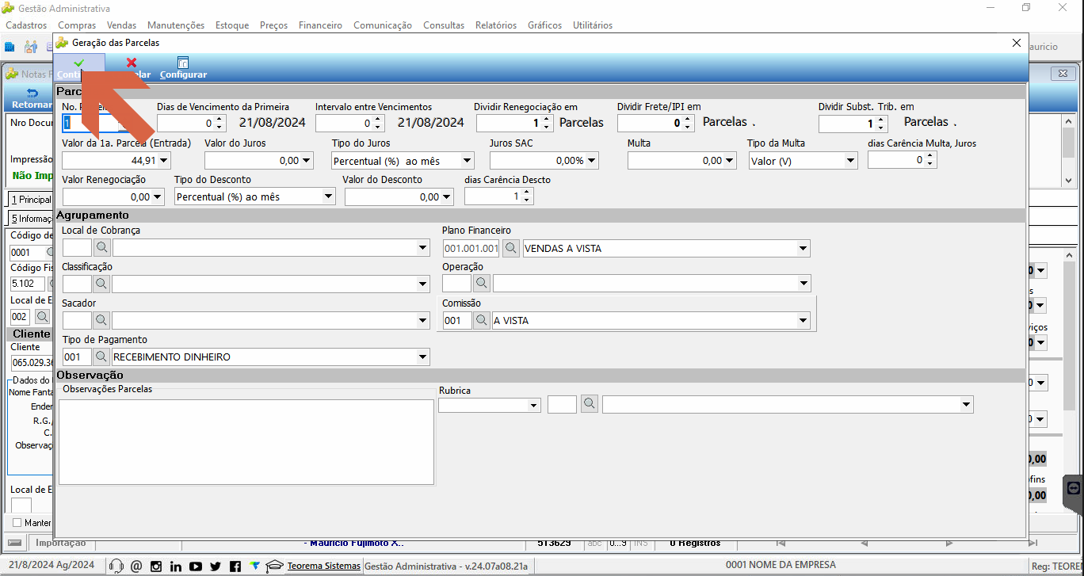1084x576 pixels.
Task: Open the LinkedIn icon in status bar
Action: point(176,566)
